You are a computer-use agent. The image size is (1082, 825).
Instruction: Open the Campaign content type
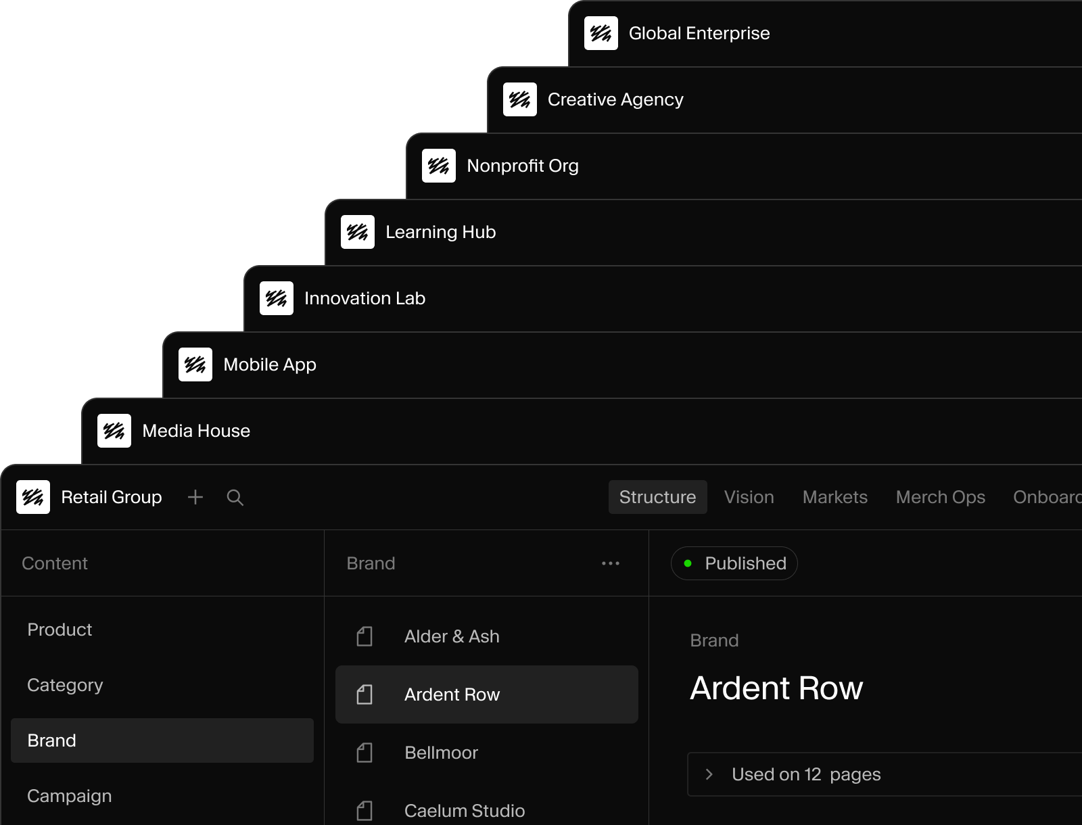tap(162, 796)
